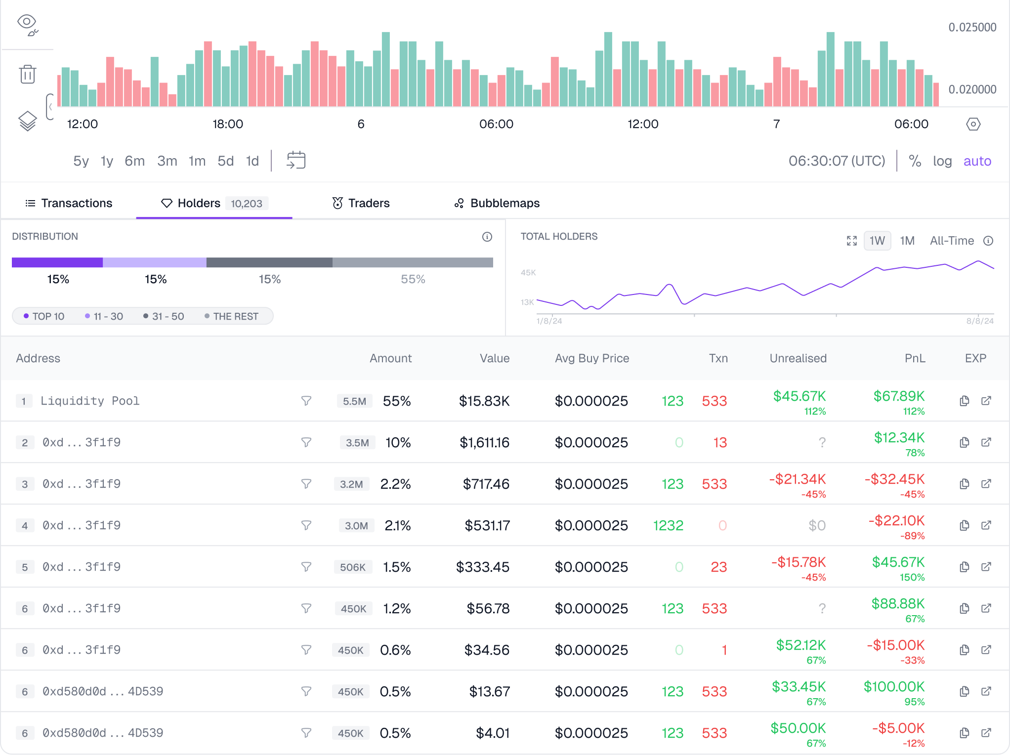This screenshot has width=1010, height=755.
Task: Open $333.45 row external link
Action: pos(986,567)
